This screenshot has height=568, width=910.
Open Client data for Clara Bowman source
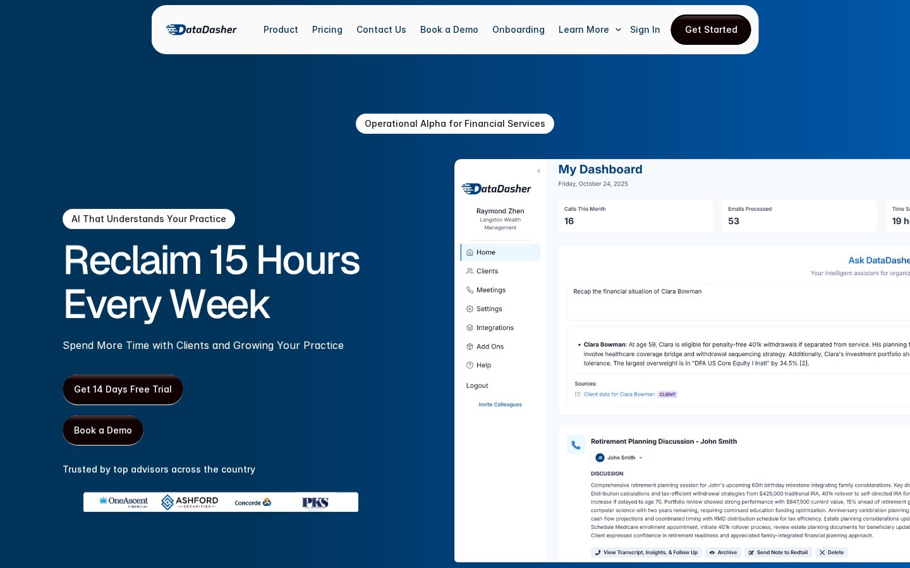pyautogui.click(x=619, y=394)
